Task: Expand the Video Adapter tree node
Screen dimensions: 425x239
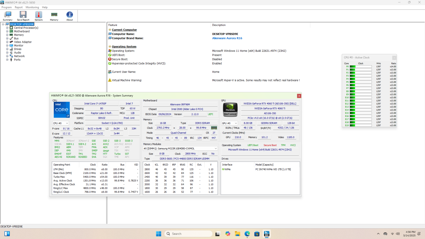Action: point(7,42)
